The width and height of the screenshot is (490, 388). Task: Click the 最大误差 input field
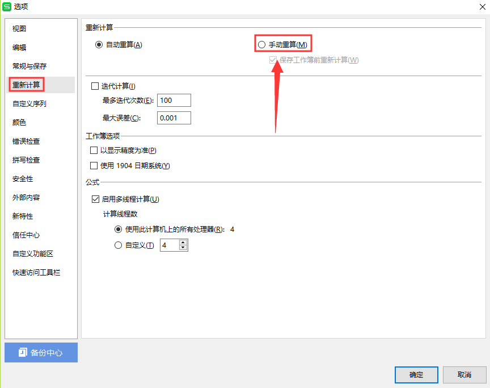point(174,118)
